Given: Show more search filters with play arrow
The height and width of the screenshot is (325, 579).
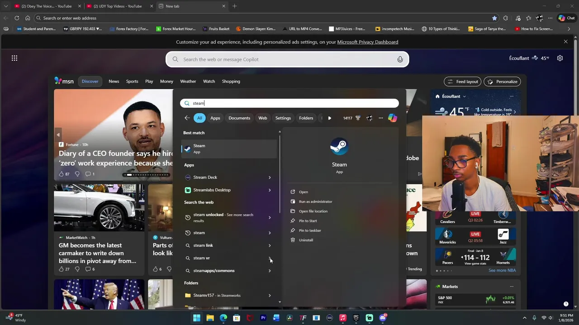Looking at the screenshot, I should pos(329,118).
